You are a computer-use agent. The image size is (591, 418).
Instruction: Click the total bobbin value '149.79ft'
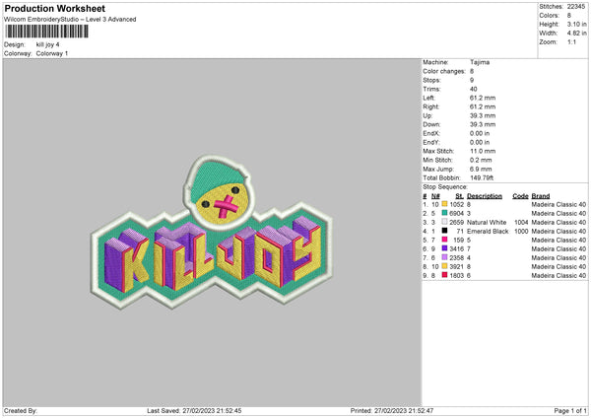pyautogui.click(x=482, y=177)
